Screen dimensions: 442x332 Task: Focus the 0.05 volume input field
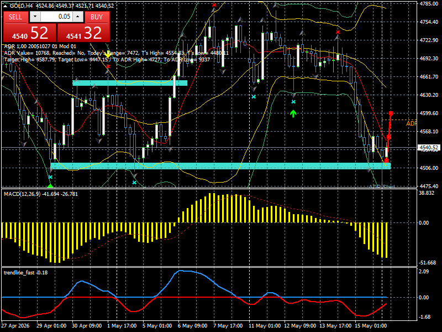[x=56, y=17]
